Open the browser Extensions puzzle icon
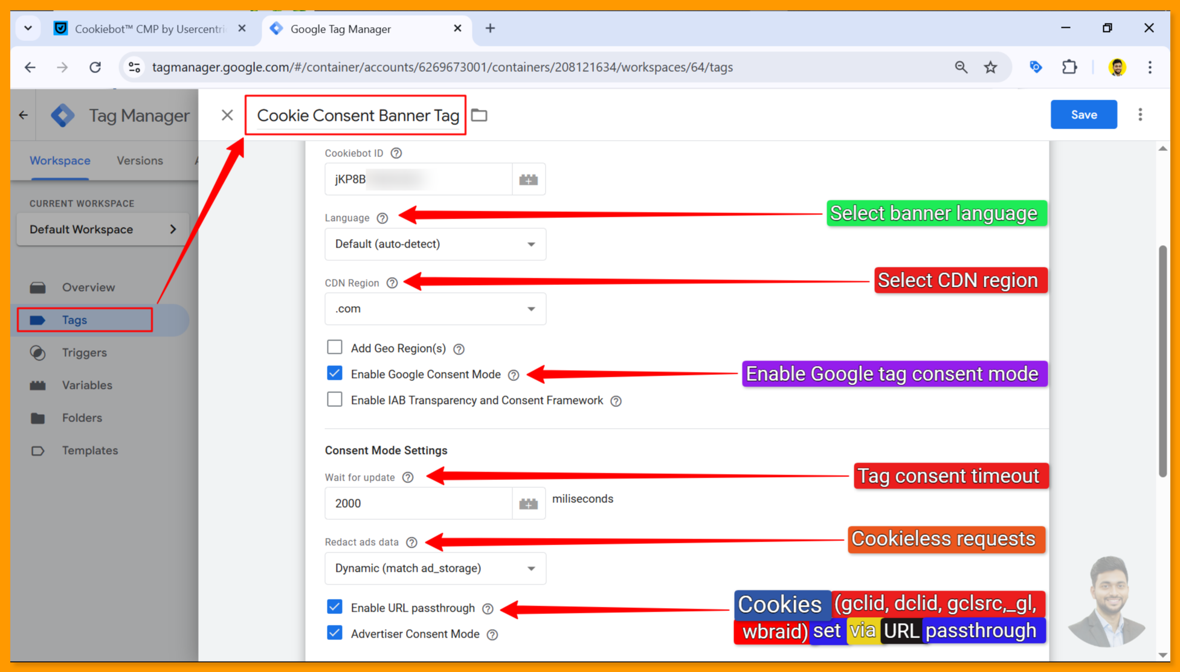The width and height of the screenshot is (1180, 672). tap(1069, 67)
